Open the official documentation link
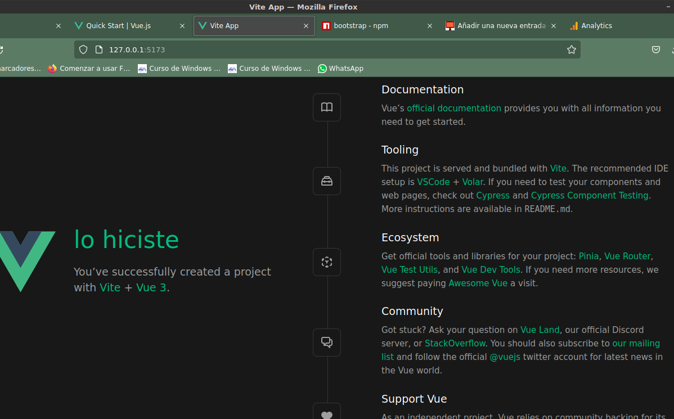Screen dimensions: 674x419 coord(454,109)
